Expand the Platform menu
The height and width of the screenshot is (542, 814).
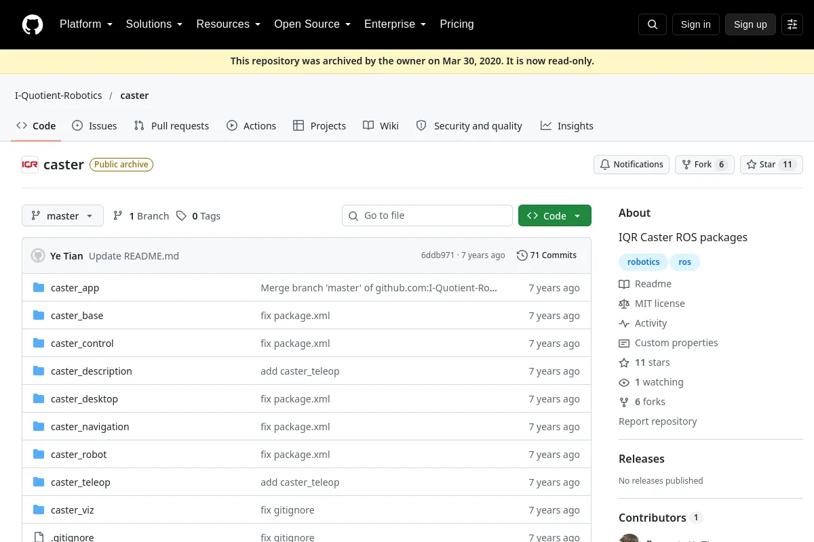point(86,24)
